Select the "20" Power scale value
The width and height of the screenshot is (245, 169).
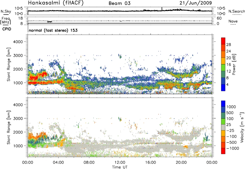tap(228, 58)
